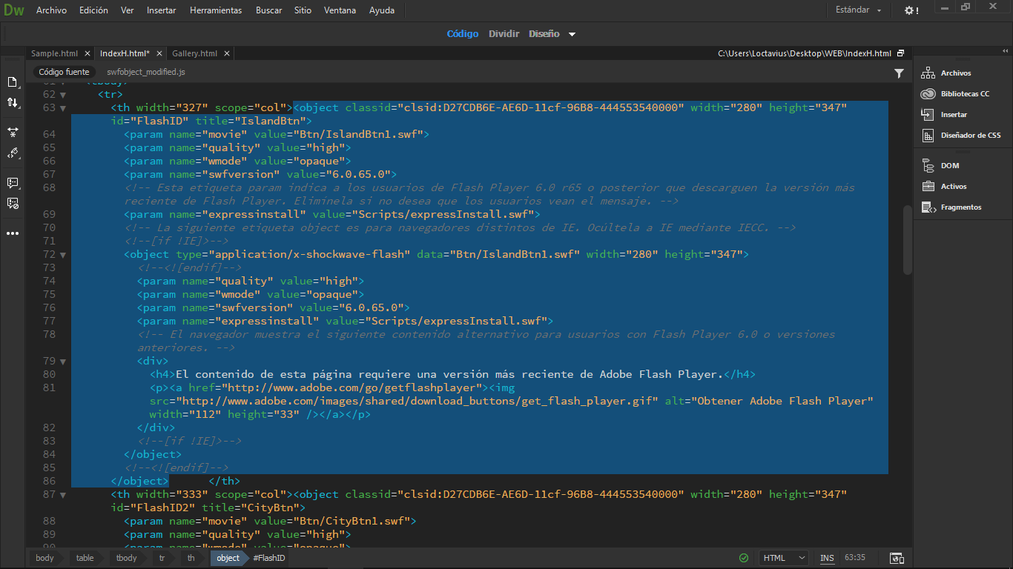The width and height of the screenshot is (1013, 569).
Task: Click the File Management arrows icon
Action: 13,102
